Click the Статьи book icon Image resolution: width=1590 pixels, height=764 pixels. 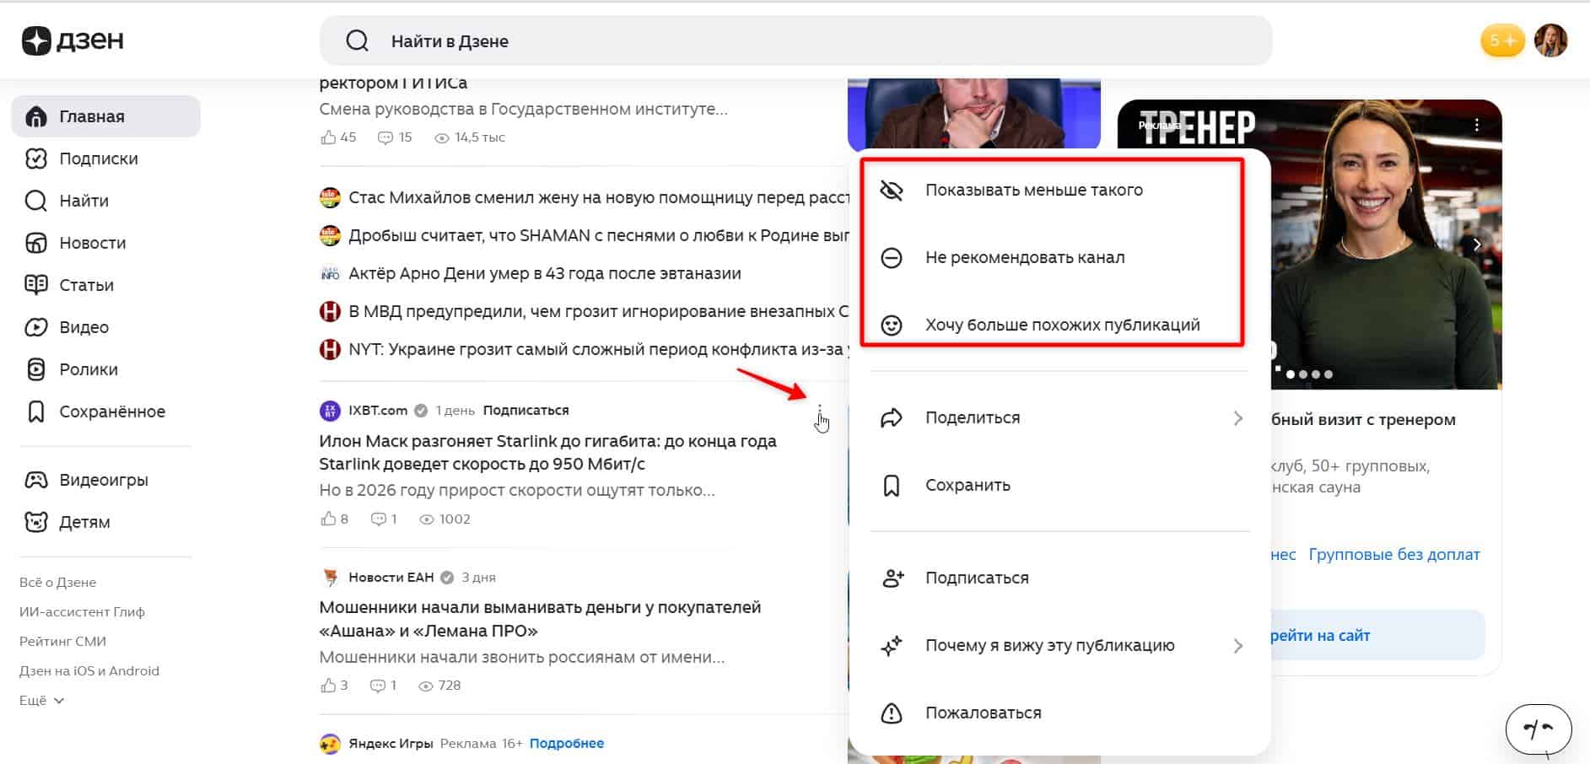click(x=36, y=285)
